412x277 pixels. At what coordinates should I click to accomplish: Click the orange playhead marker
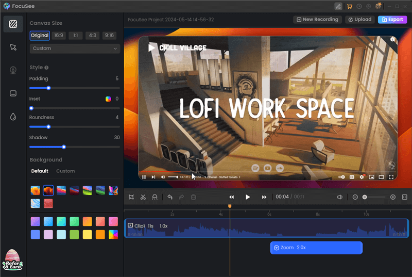pos(230,206)
